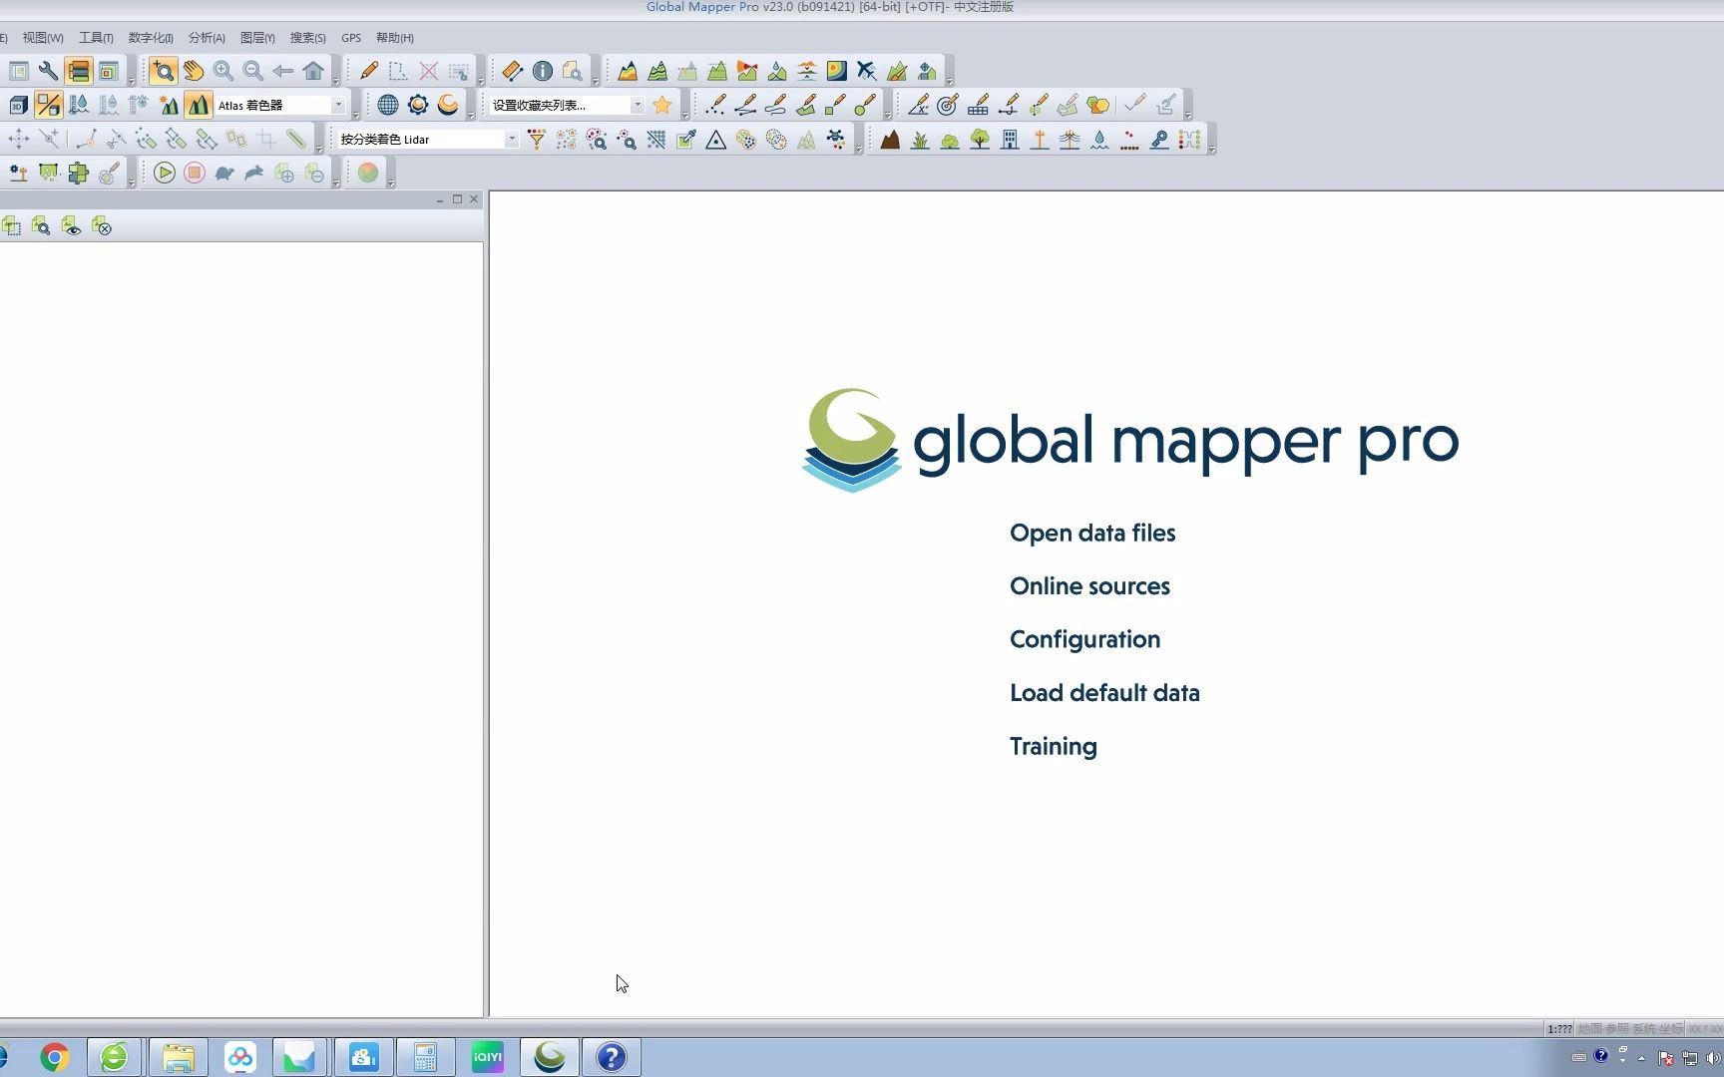This screenshot has height=1077, width=1724.
Task: Click the powerline tower classification icon
Action: [1070, 140]
